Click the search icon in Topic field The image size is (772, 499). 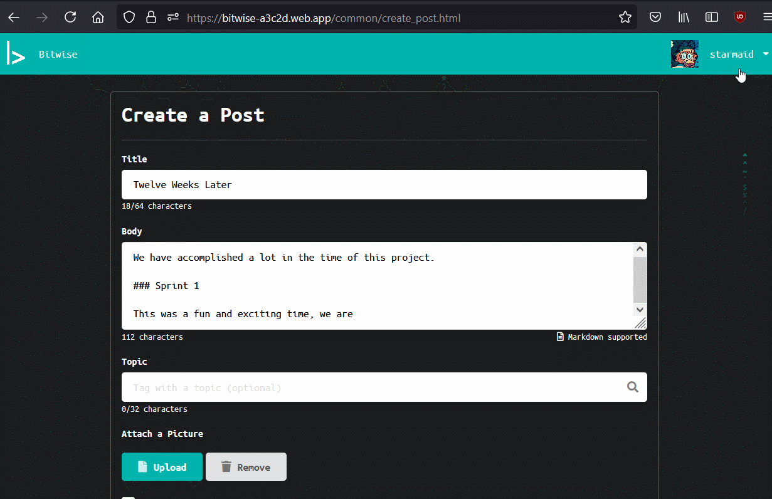[633, 387]
